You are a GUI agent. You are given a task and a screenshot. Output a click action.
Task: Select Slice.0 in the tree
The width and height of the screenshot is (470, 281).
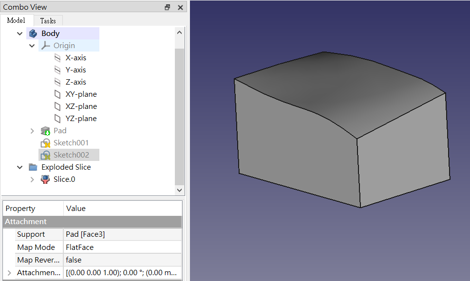(x=64, y=179)
